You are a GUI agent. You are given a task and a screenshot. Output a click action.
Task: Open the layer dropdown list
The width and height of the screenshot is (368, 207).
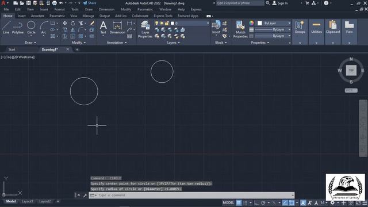[x=208, y=23]
